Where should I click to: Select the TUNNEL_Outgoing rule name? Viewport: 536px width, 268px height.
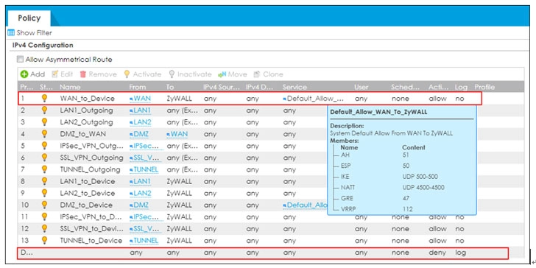90,169
